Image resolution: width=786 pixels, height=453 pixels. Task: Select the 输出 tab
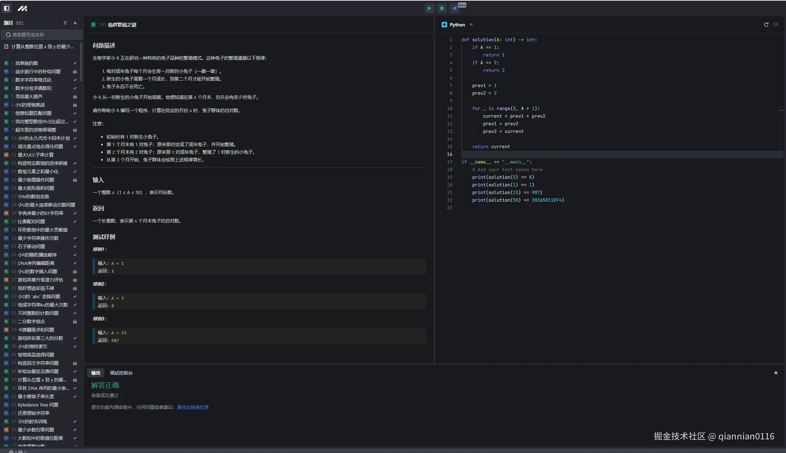tap(95, 373)
